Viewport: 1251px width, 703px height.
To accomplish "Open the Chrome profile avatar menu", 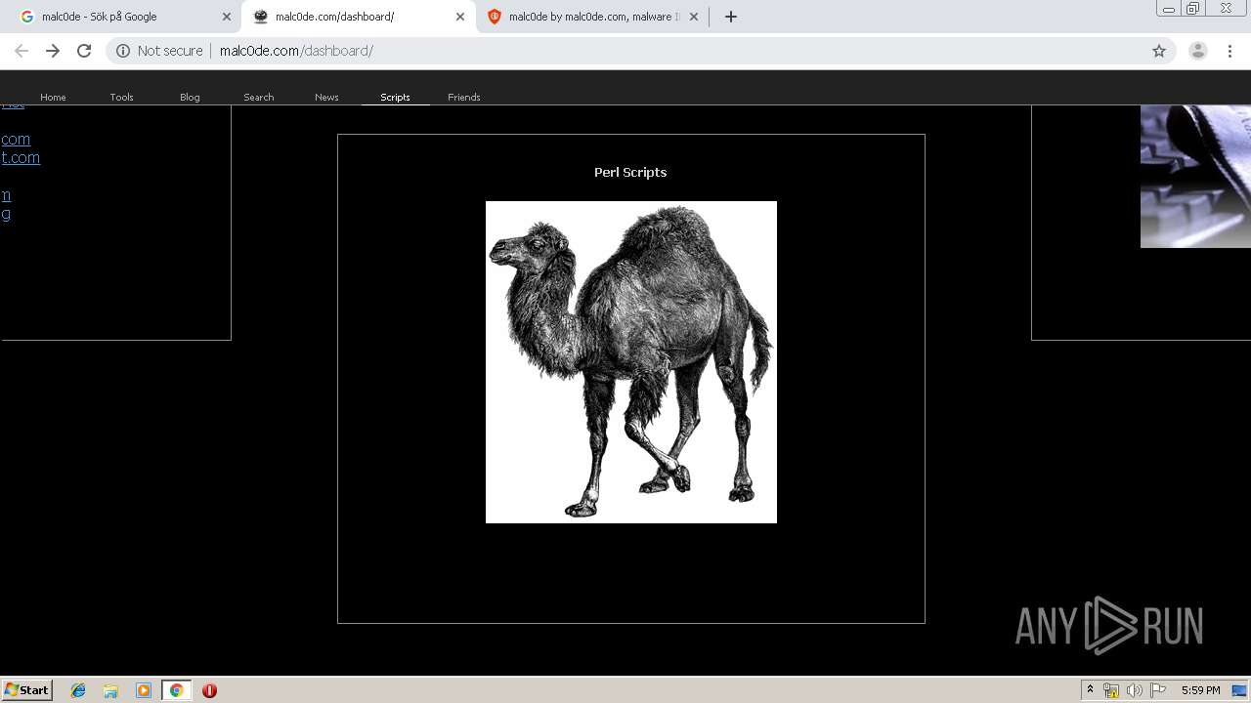I will (1197, 51).
